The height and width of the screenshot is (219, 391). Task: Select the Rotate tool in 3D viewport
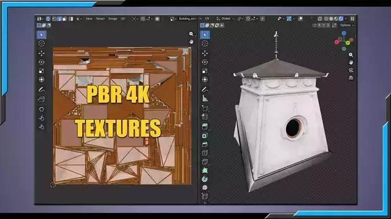pyautogui.click(x=205, y=62)
